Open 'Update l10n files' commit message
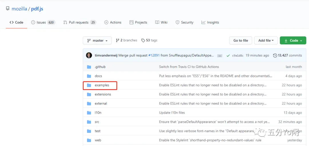309x146 pixels. click(172, 113)
